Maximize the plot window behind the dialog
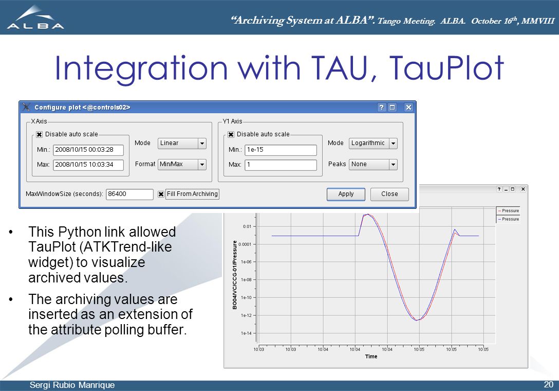 [x=513, y=189]
